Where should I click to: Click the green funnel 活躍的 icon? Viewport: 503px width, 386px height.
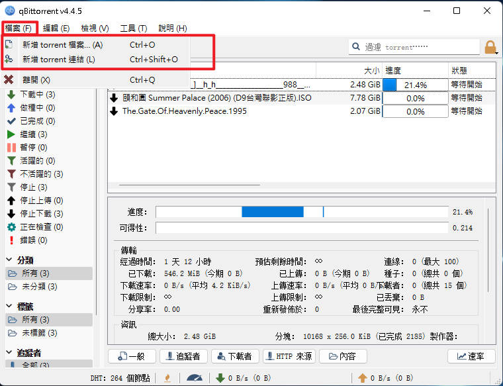(11, 161)
